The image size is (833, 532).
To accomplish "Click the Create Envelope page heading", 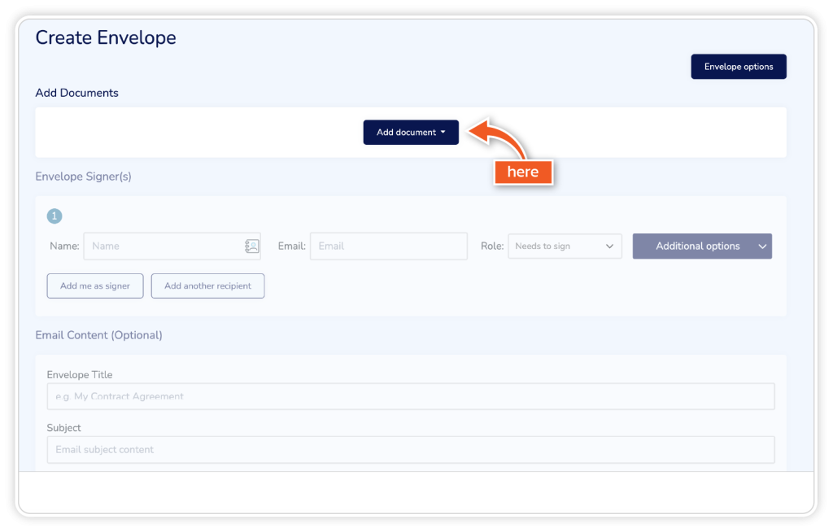I will [106, 37].
